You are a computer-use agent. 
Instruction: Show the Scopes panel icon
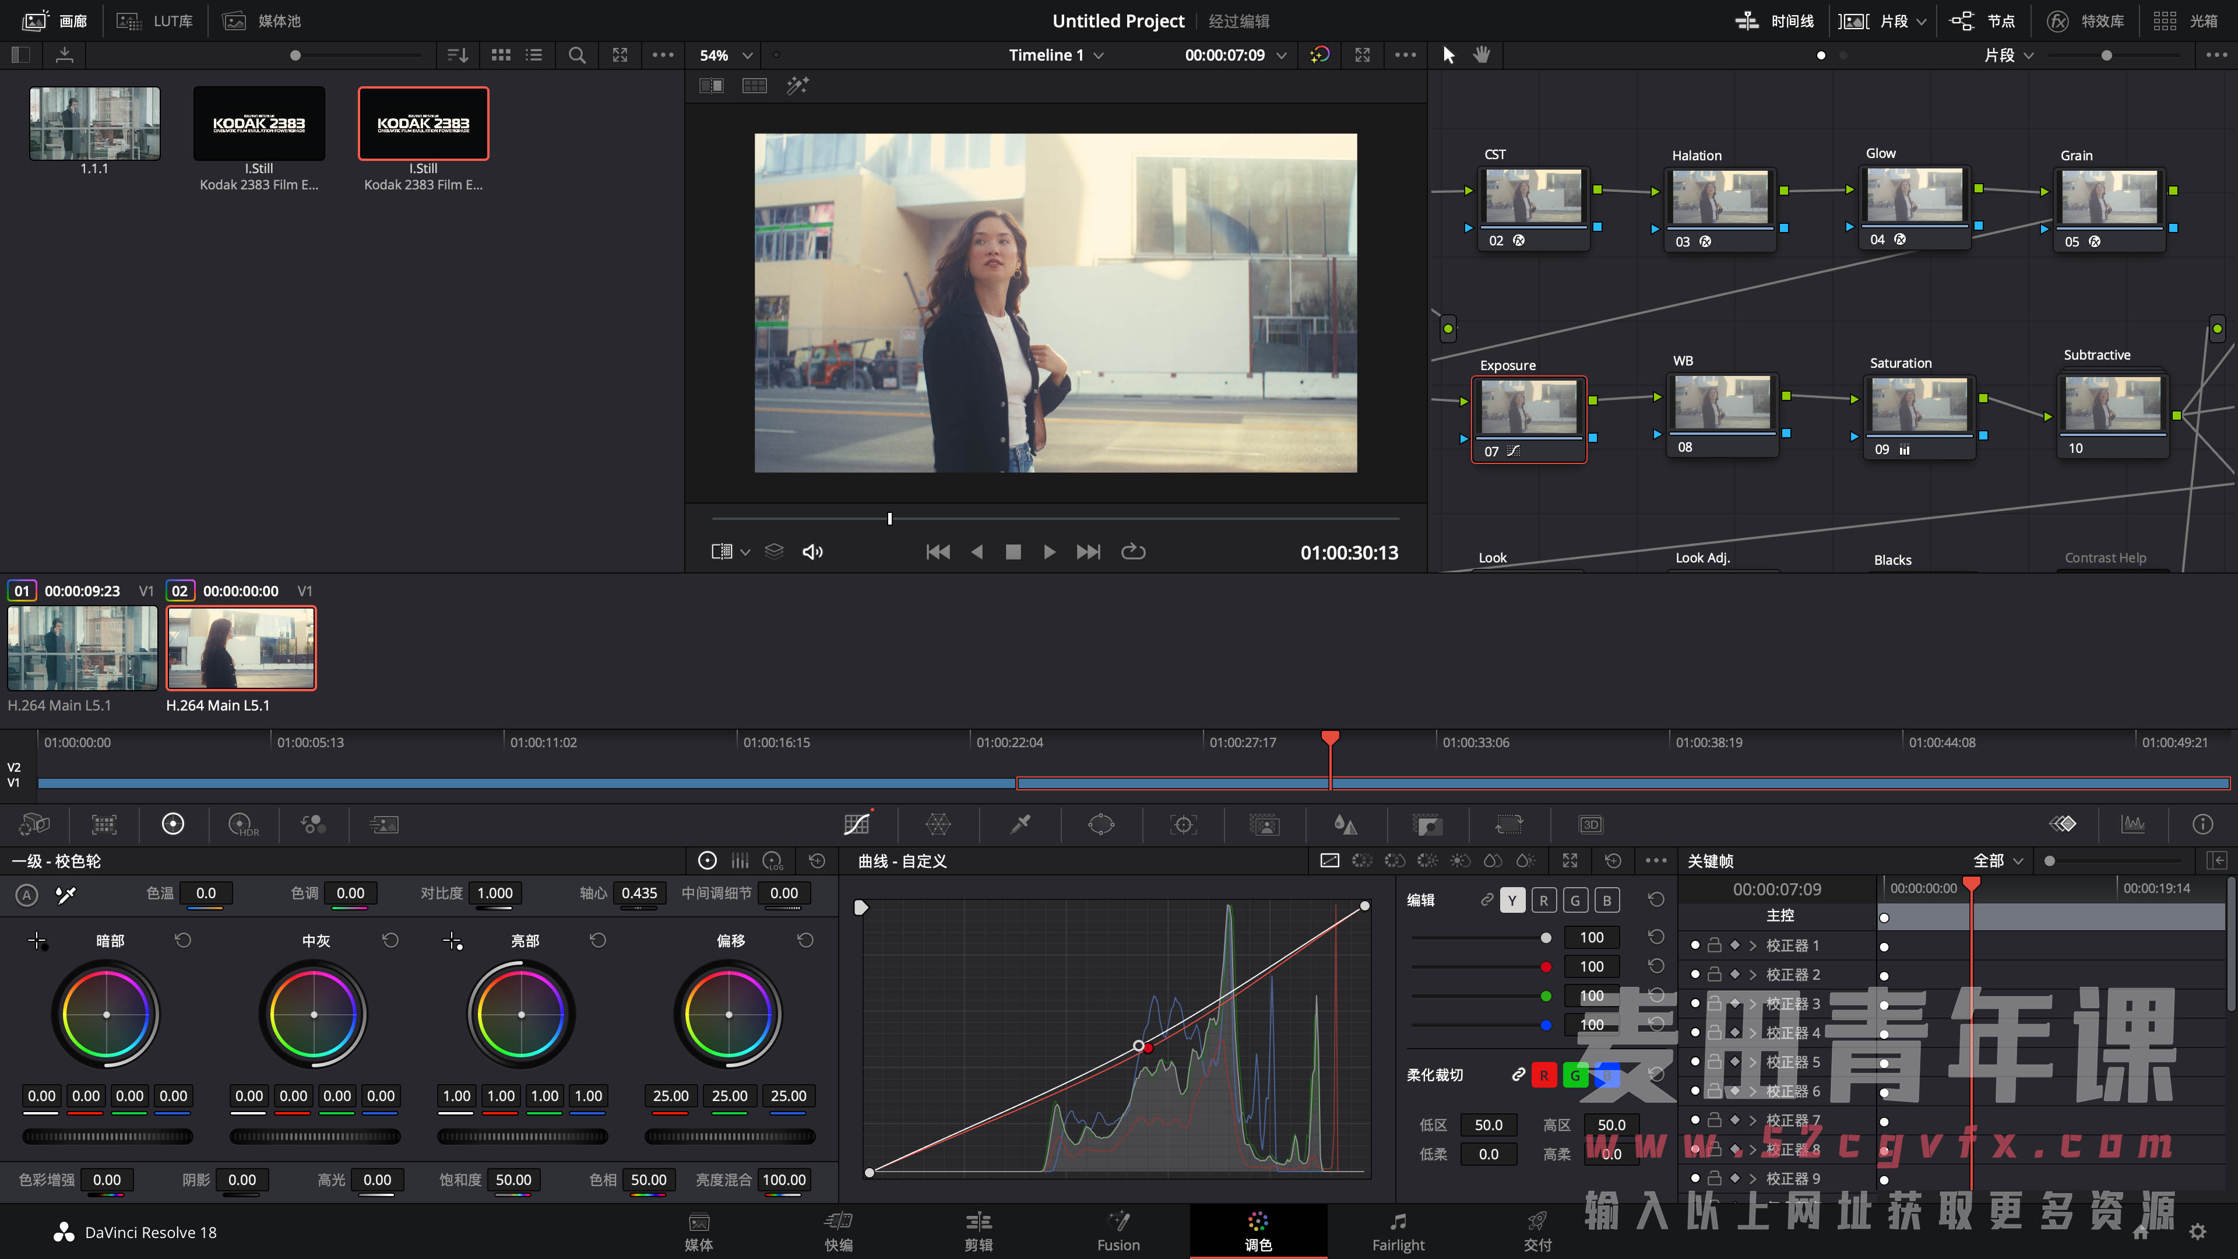[2133, 824]
